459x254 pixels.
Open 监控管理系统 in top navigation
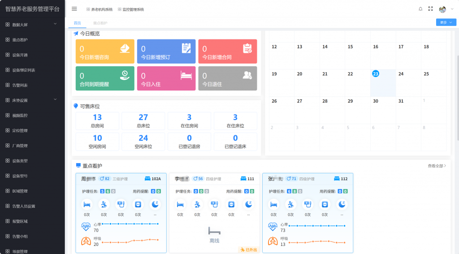point(130,9)
